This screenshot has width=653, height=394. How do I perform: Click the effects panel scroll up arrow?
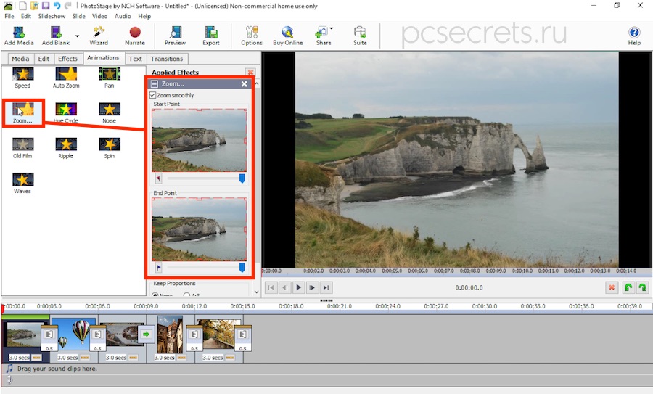click(x=257, y=84)
